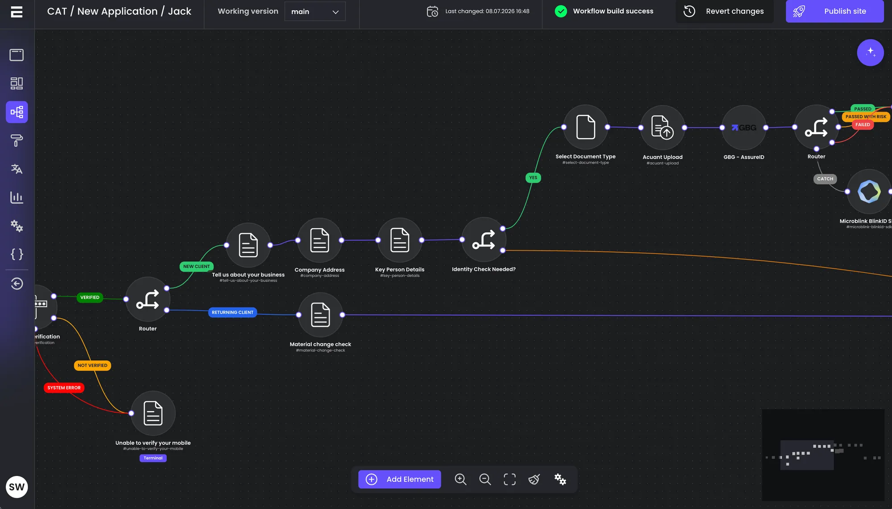Select the workflow diagram icon in sidebar
The image size is (892, 509).
point(17,112)
